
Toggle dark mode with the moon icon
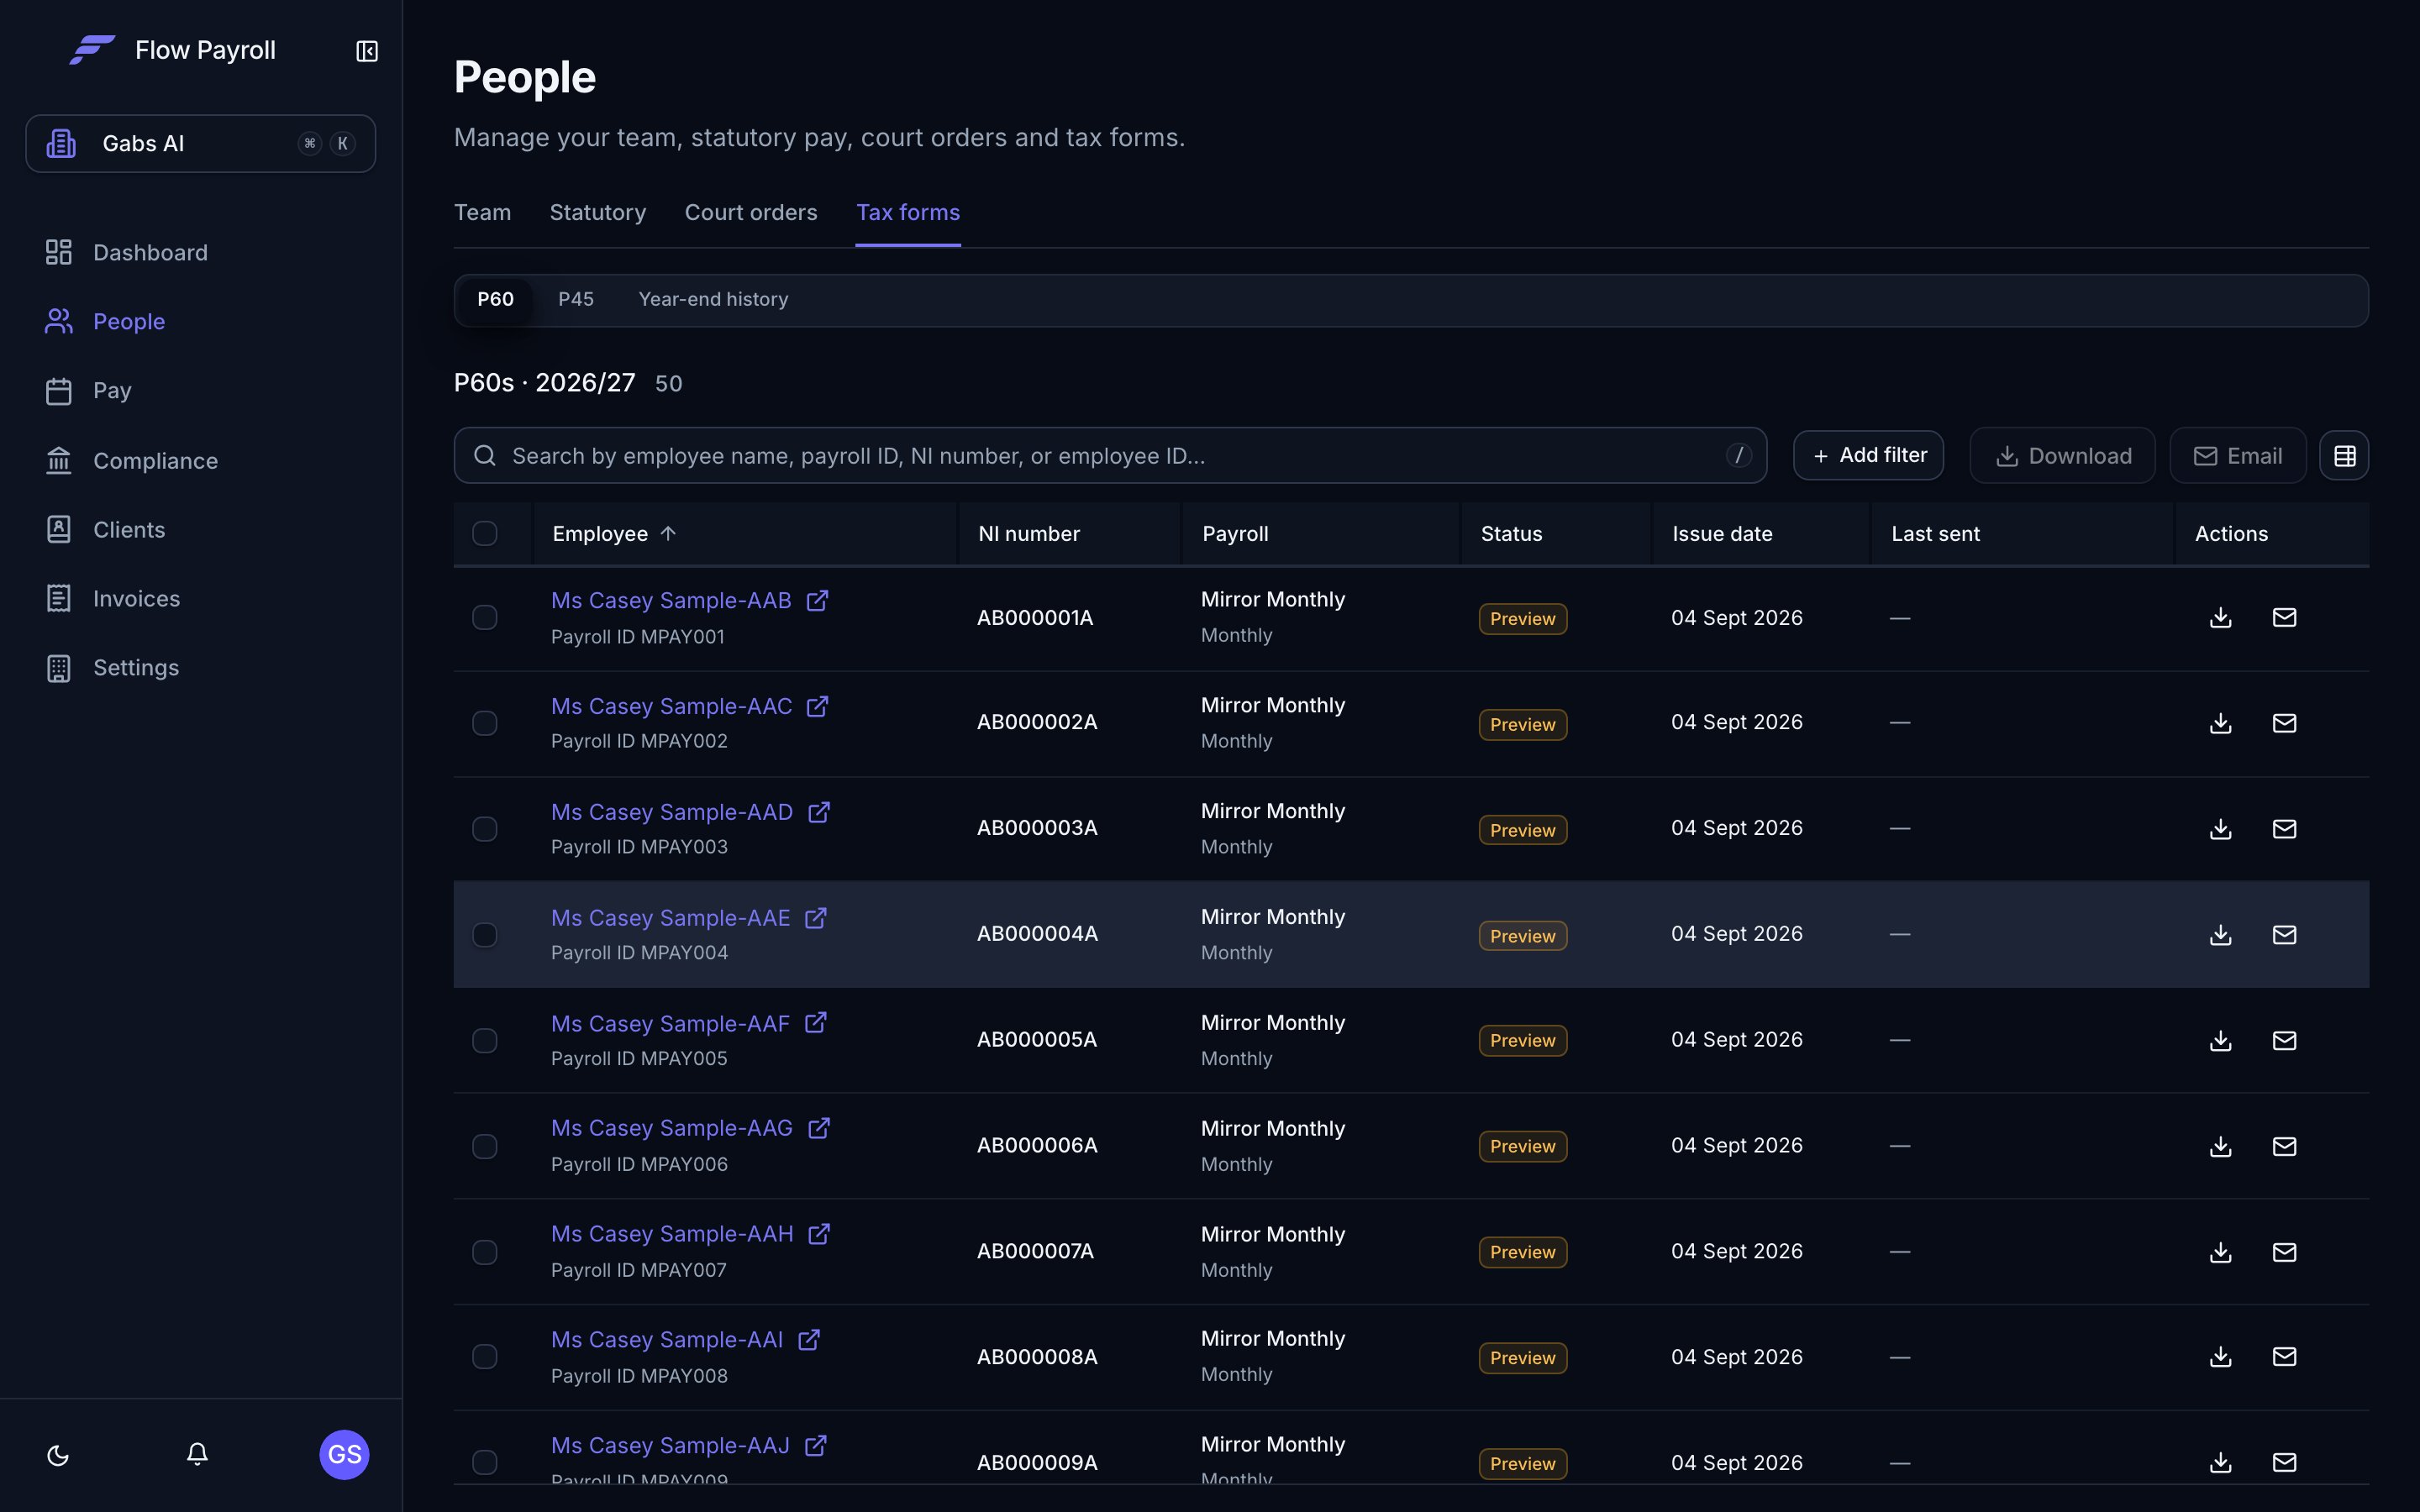[58, 1454]
